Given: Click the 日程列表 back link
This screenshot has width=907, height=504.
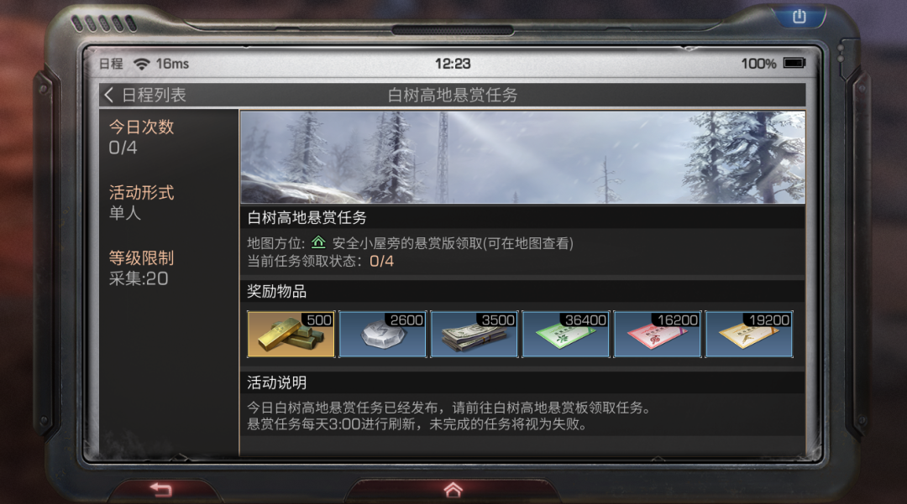Looking at the screenshot, I should coord(154,95).
